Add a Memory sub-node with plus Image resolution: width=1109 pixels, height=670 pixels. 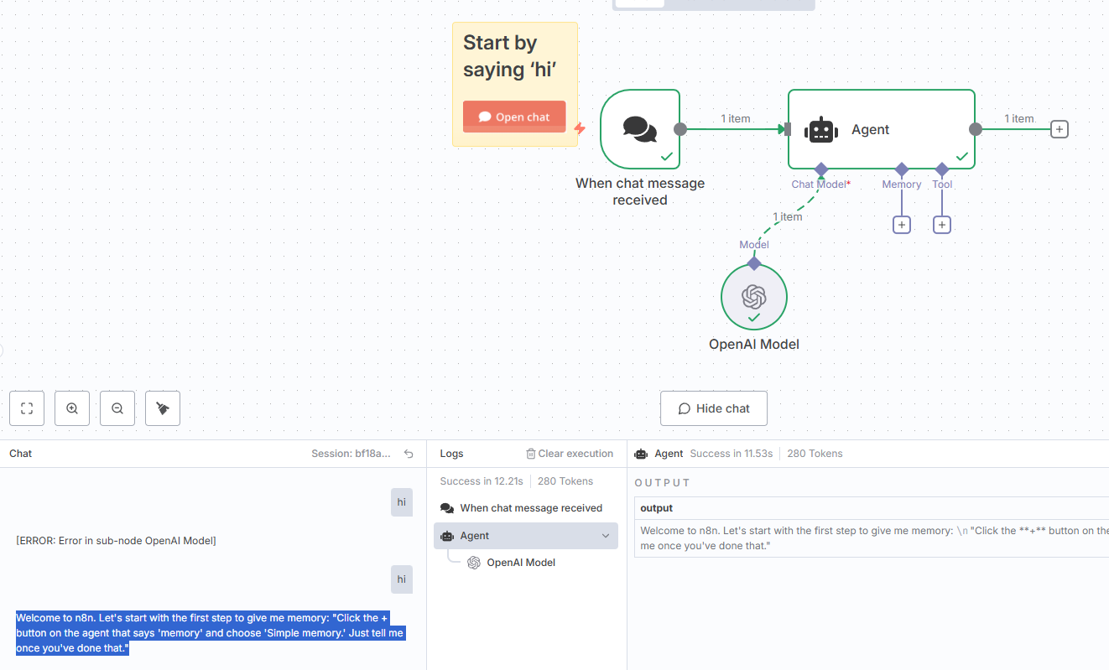[x=902, y=225]
